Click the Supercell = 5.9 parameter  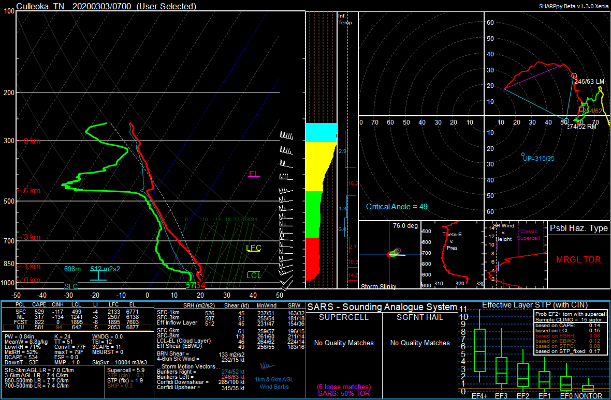[127, 371]
